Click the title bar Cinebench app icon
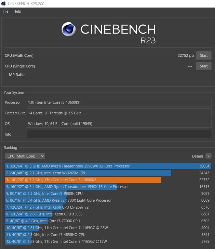The image size is (215, 249). point(3,3)
